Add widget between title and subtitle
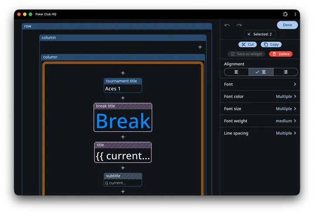This screenshot has width=314, height=214. [x=123, y=168]
